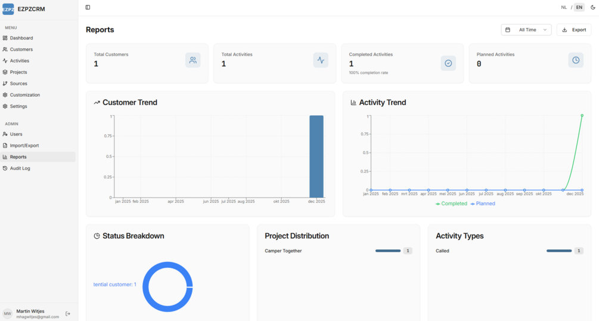Click the Customization gear icon
Screen dimensions: 599x321
click(x=5, y=95)
